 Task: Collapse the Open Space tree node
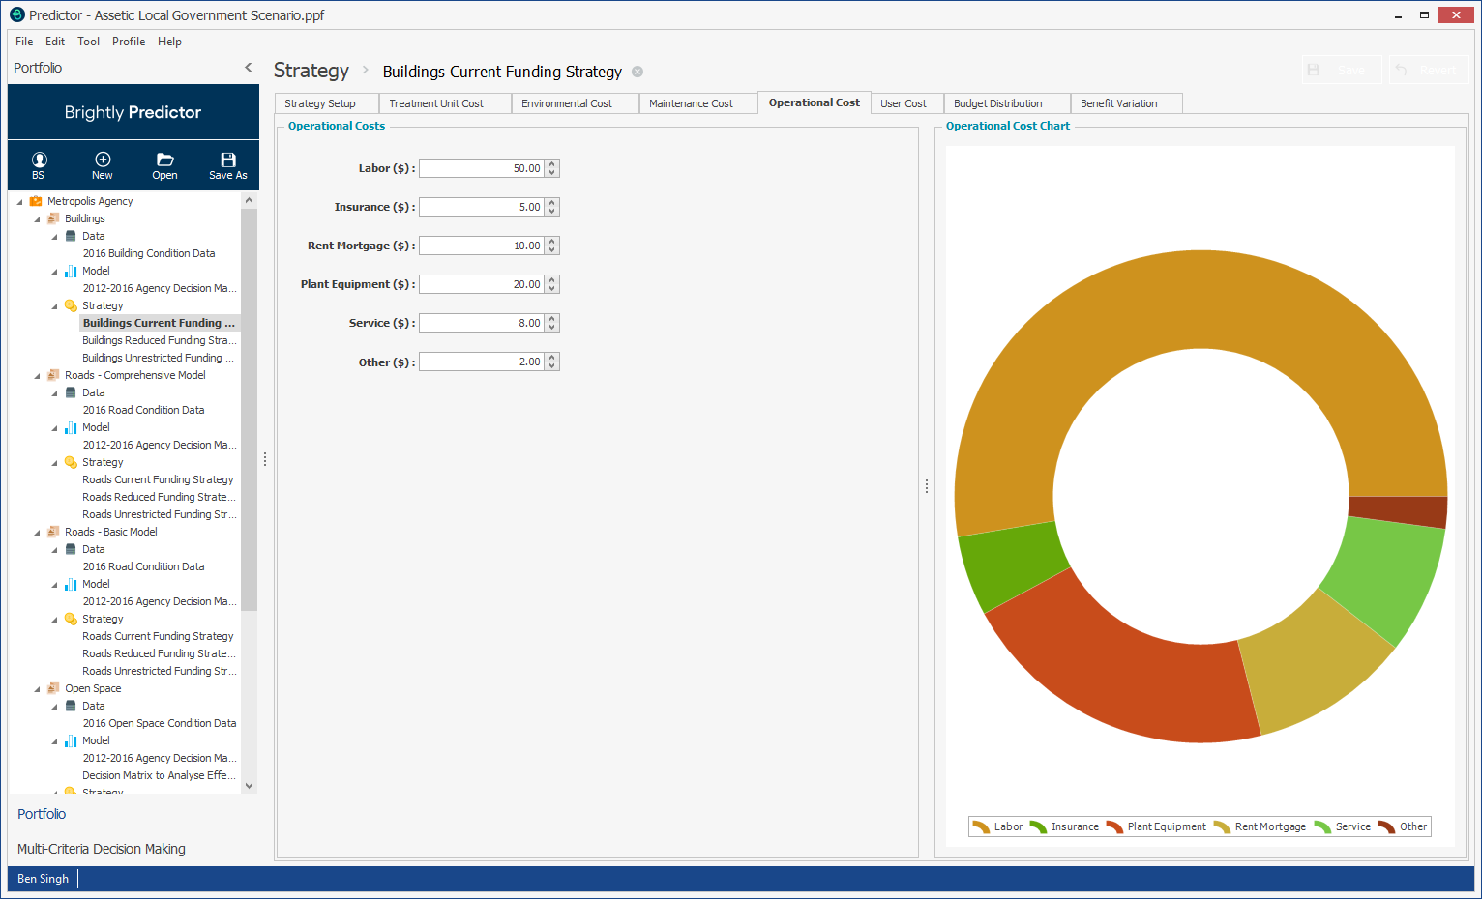[37, 689]
